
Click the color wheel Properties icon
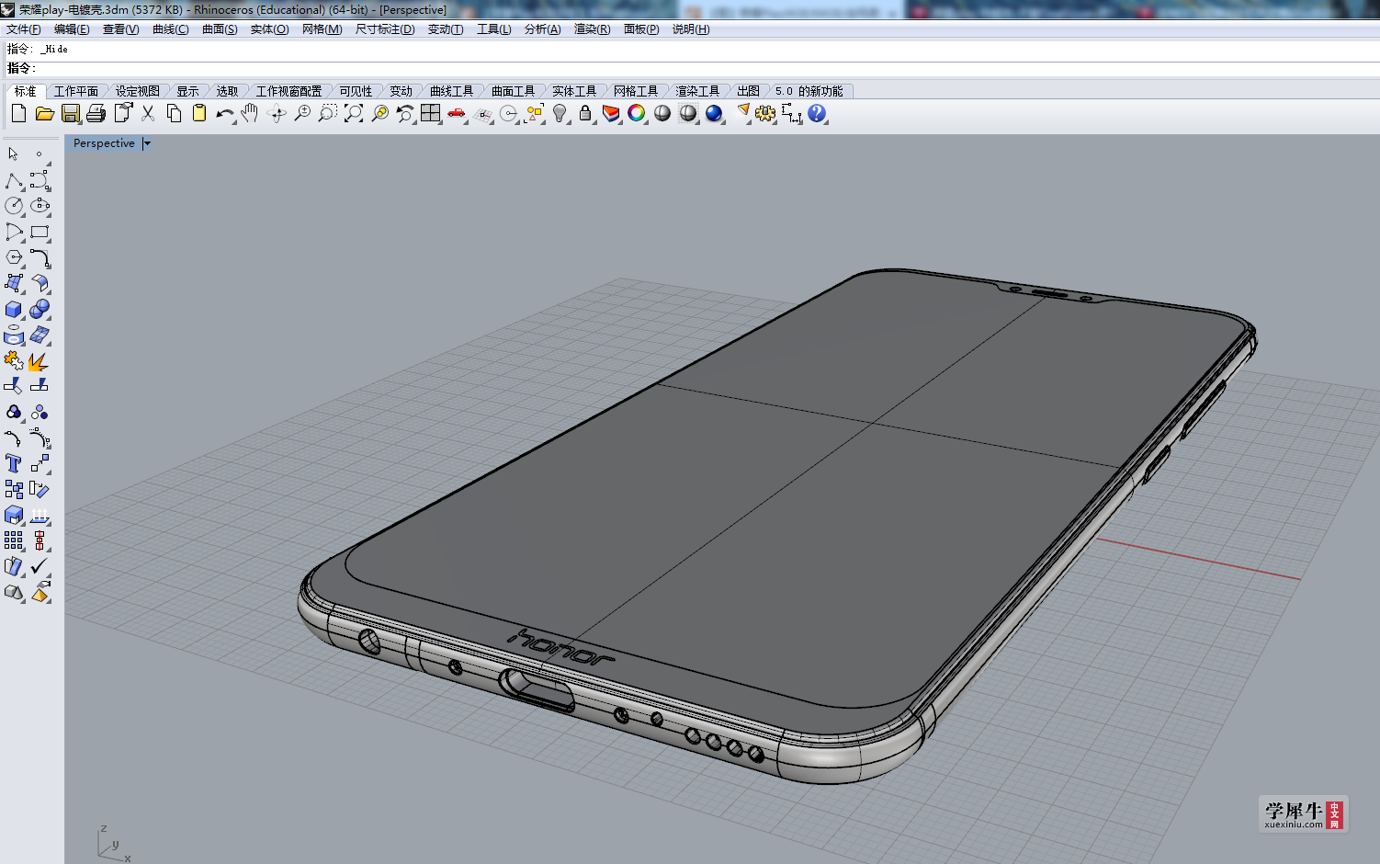[x=637, y=113]
